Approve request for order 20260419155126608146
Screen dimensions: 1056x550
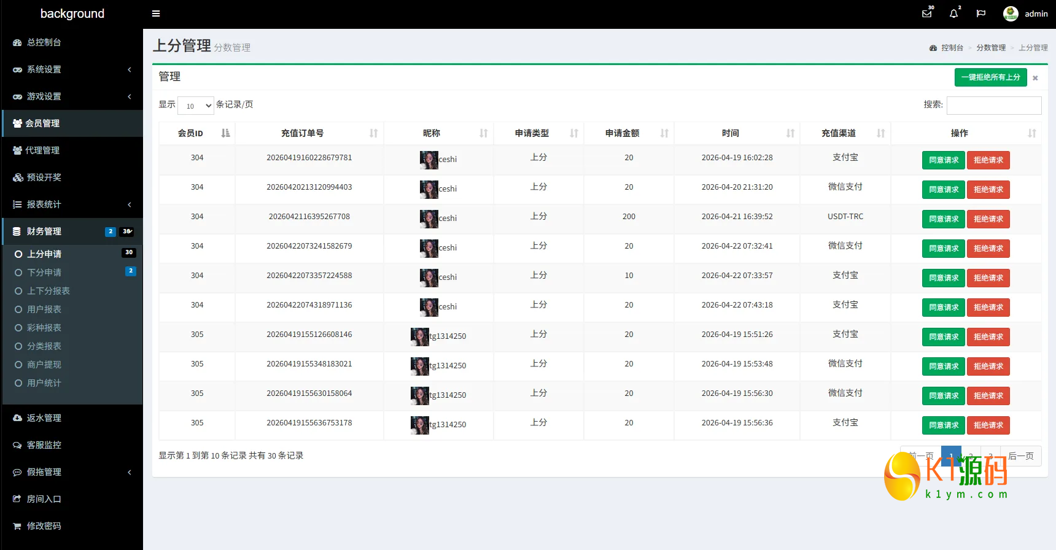coord(943,337)
